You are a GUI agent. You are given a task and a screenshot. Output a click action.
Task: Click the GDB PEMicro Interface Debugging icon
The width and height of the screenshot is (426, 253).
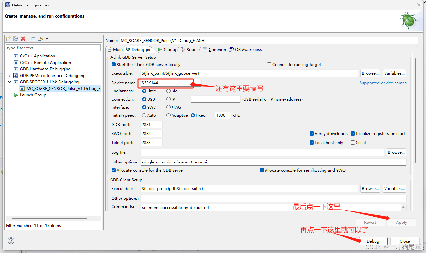[x=16, y=76]
